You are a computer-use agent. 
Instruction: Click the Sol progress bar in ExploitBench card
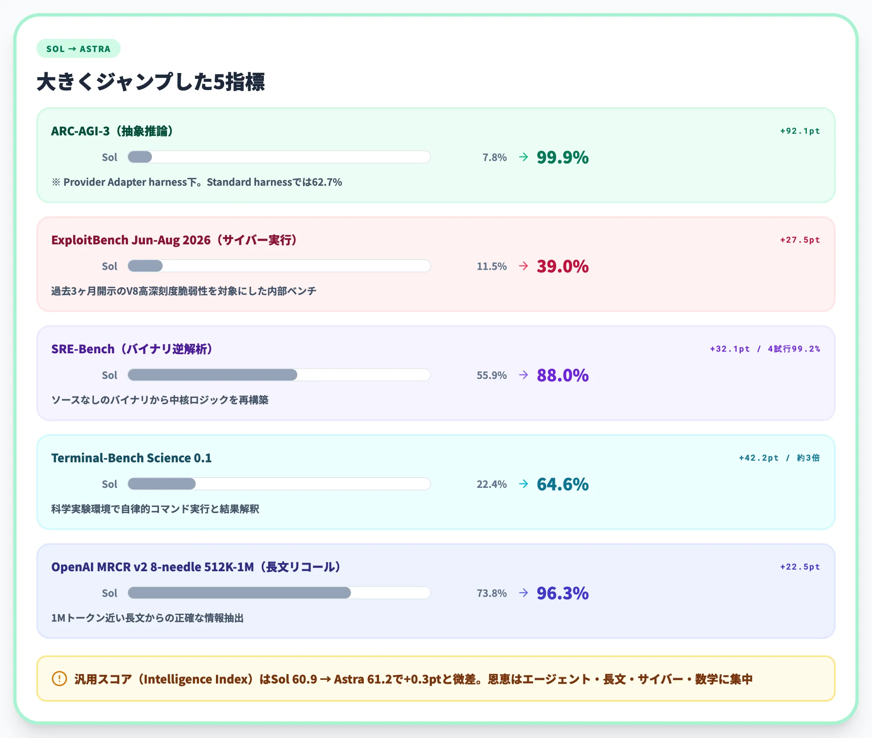279,266
